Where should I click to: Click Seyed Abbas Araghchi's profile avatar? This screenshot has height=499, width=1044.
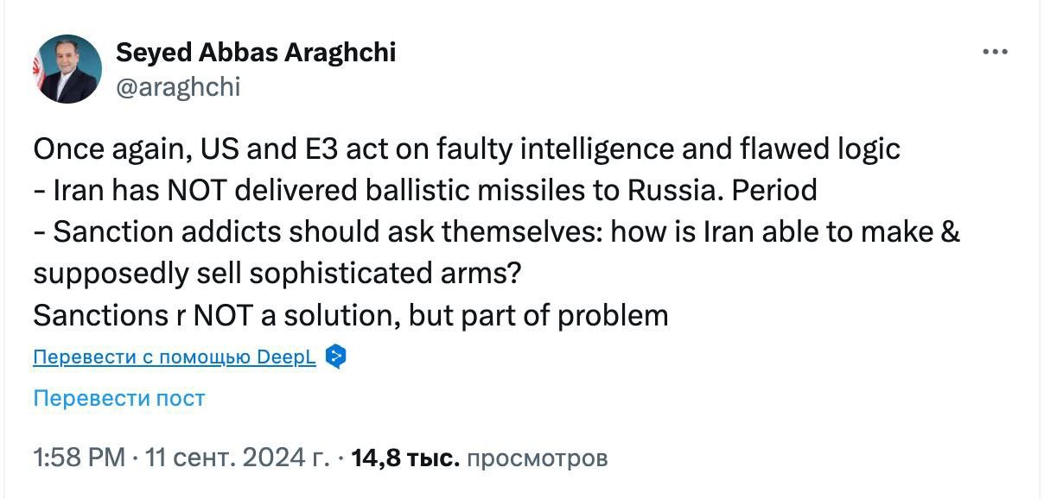[x=67, y=69]
